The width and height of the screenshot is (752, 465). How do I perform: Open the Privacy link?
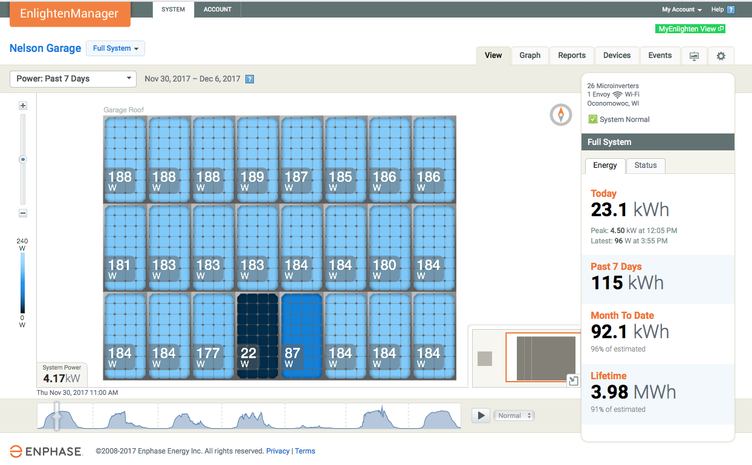(278, 451)
